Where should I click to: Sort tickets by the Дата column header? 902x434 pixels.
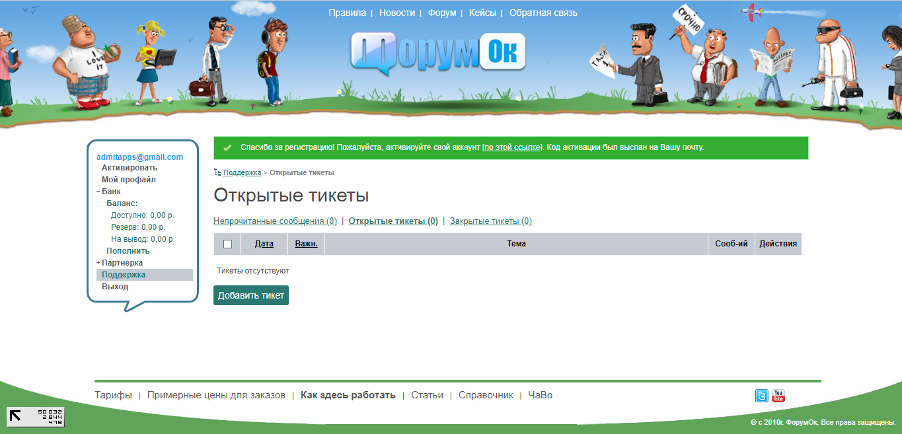[x=264, y=243]
